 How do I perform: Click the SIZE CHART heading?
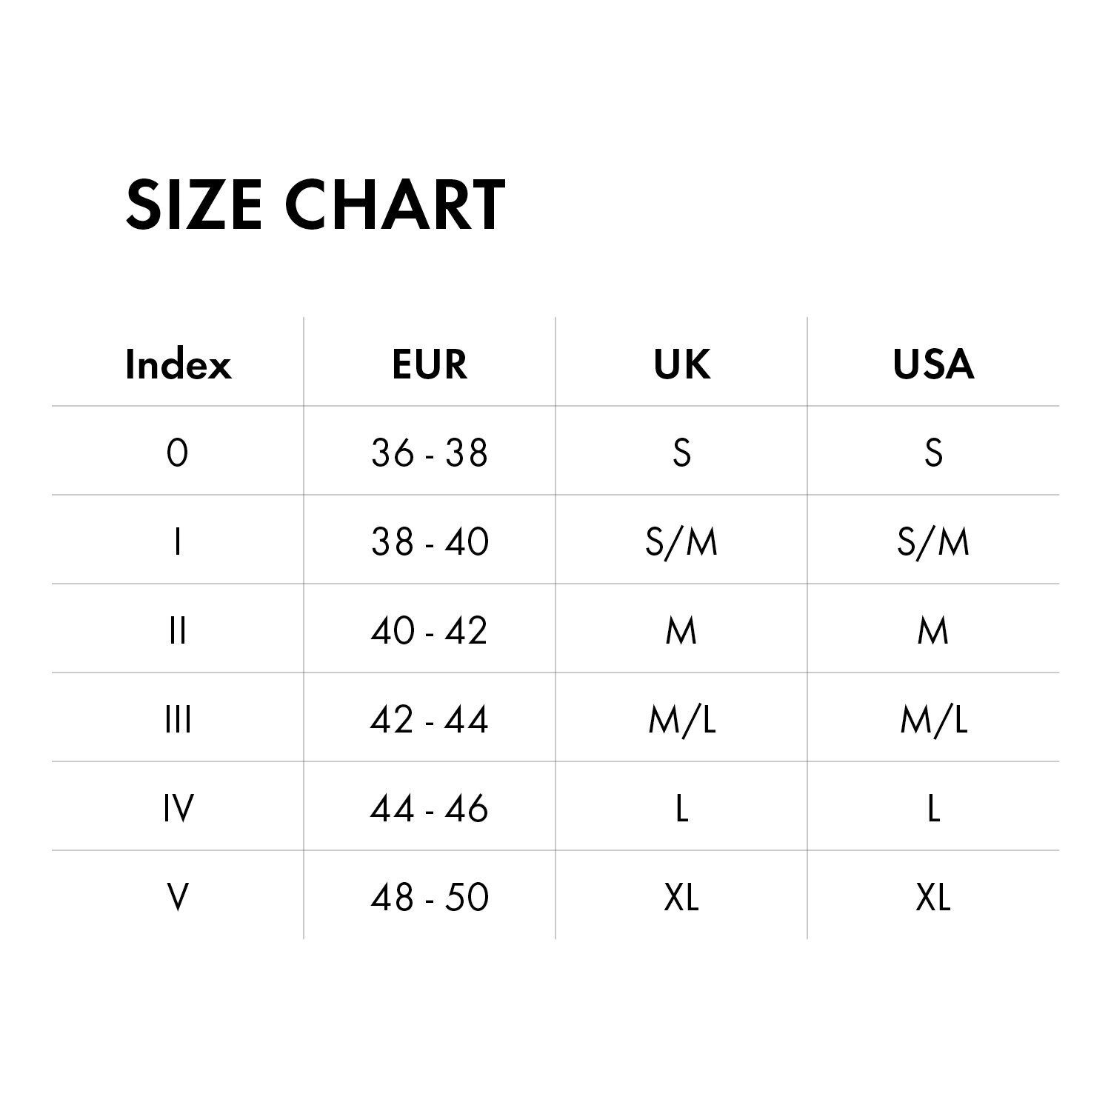tap(316, 204)
